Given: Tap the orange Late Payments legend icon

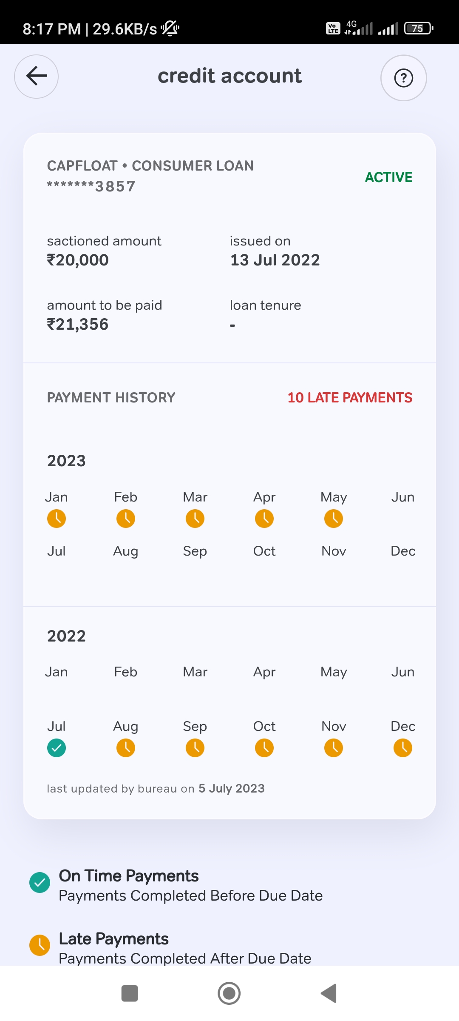Looking at the screenshot, I should coord(40,945).
